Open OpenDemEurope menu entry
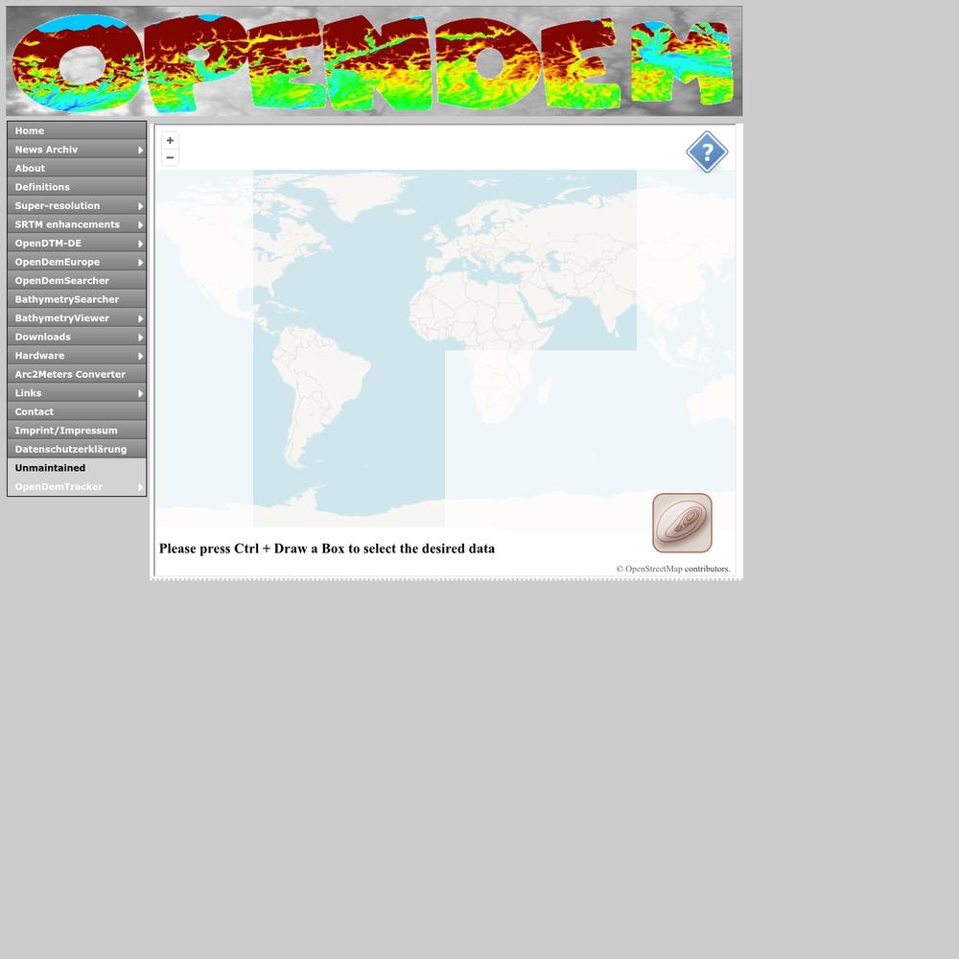Image resolution: width=959 pixels, height=959 pixels. pos(77,262)
